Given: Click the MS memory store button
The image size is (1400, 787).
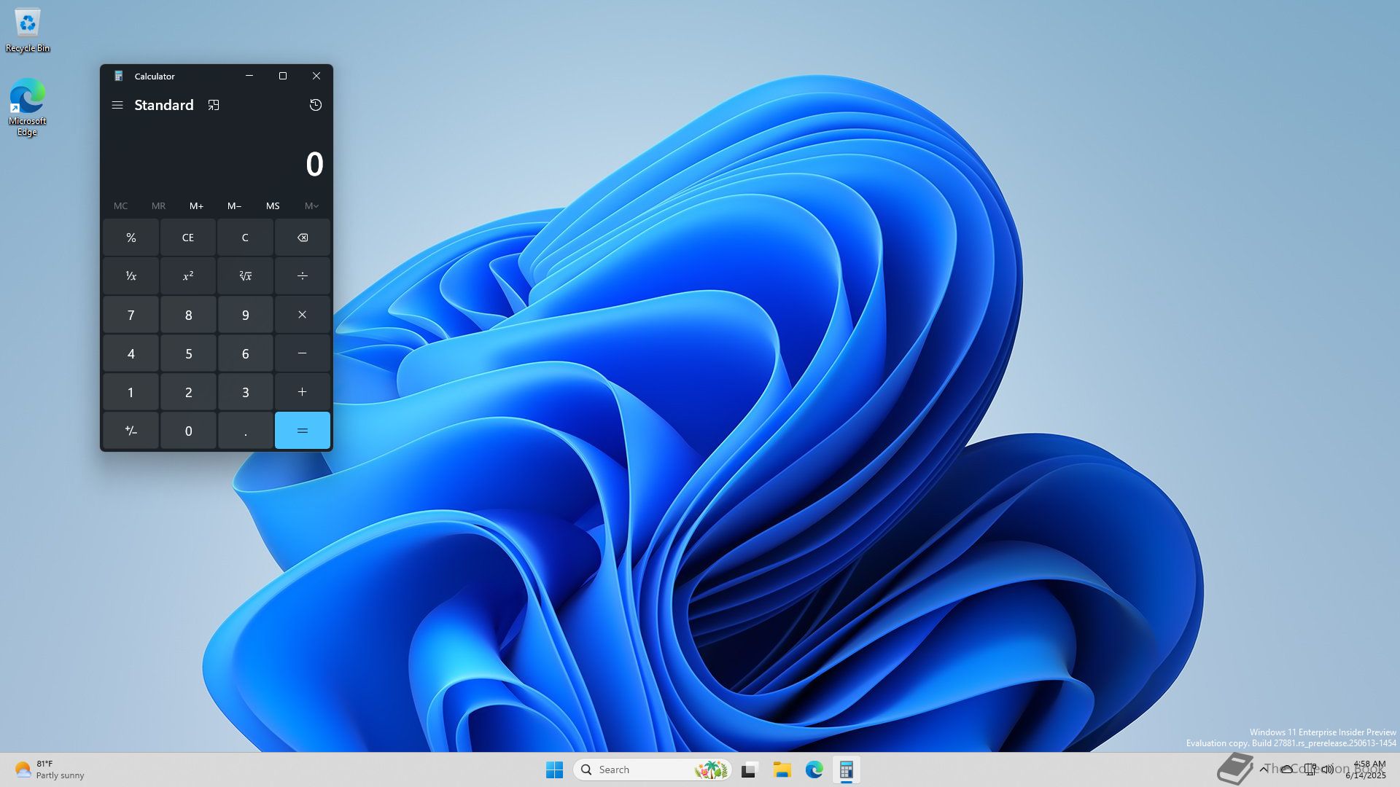Looking at the screenshot, I should (273, 206).
